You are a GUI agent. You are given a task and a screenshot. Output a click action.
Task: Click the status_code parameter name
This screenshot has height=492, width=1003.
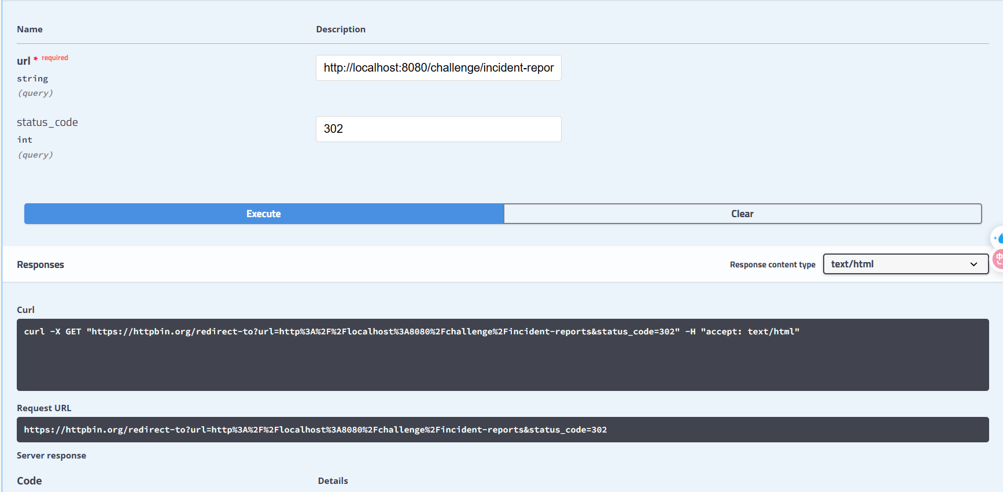tap(47, 122)
